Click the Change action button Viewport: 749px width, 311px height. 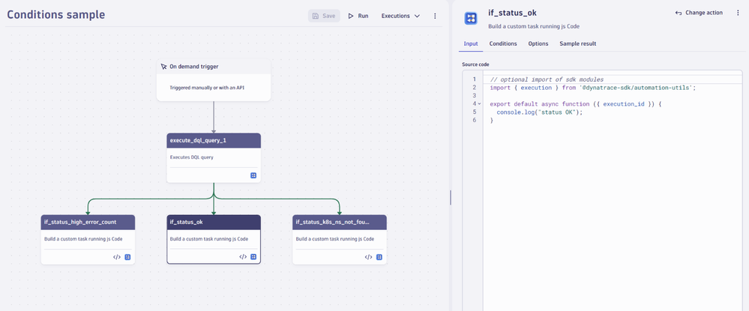coord(699,13)
